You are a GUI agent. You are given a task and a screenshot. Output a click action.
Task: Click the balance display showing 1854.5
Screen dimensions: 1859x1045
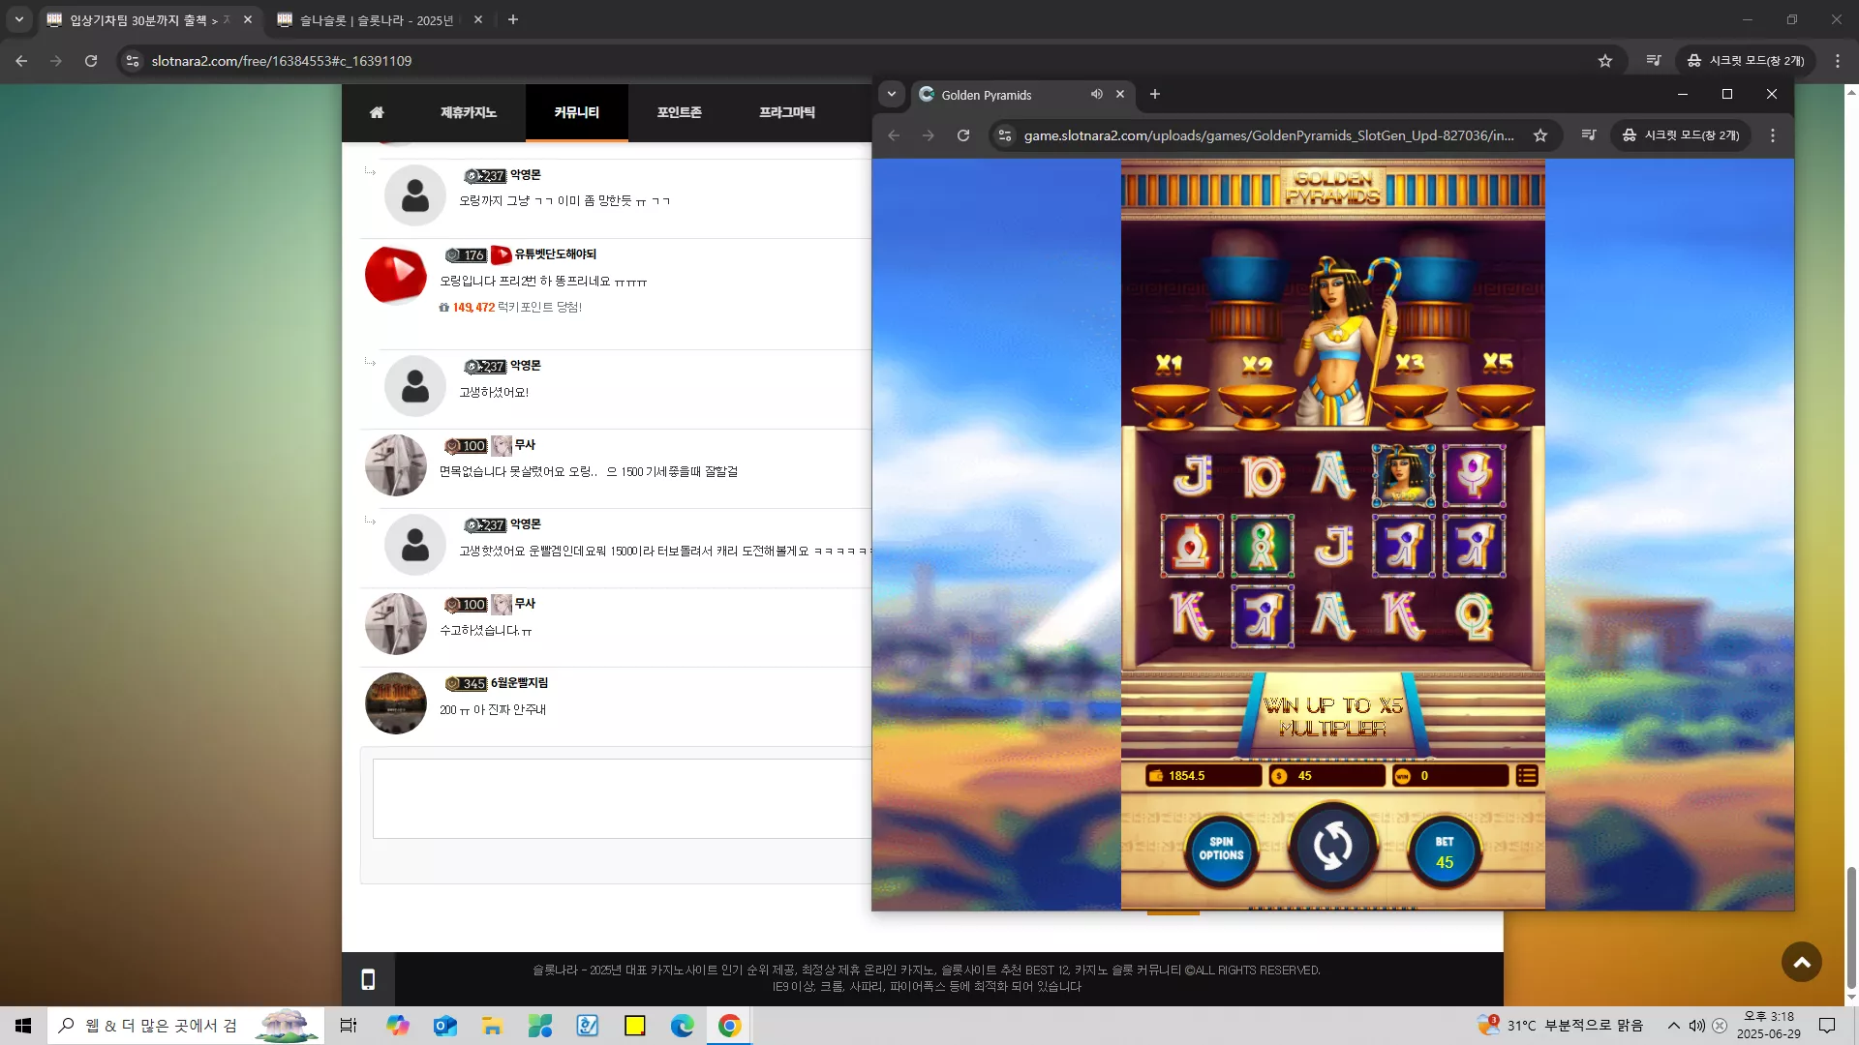point(1204,776)
